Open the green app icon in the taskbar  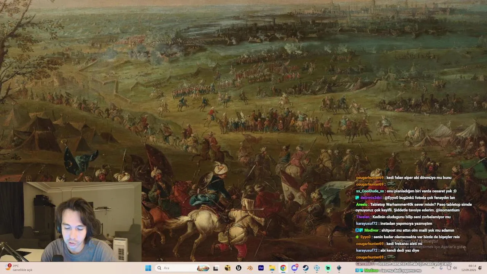pyautogui.click(x=328, y=268)
